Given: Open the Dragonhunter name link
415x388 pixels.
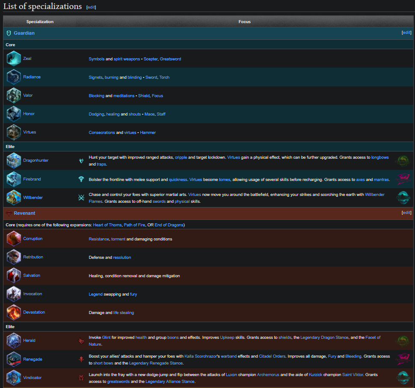Looking at the screenshot, I should coord(36,160).
